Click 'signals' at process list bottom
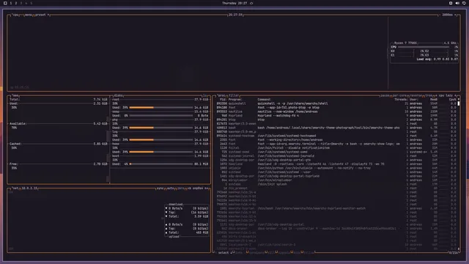This screenshot has width=469, height=264. [x=284, y=252]
